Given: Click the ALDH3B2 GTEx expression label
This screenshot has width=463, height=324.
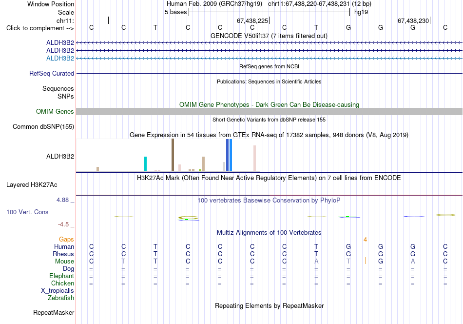Looking at the screenshot, I should tap(60, 156).
